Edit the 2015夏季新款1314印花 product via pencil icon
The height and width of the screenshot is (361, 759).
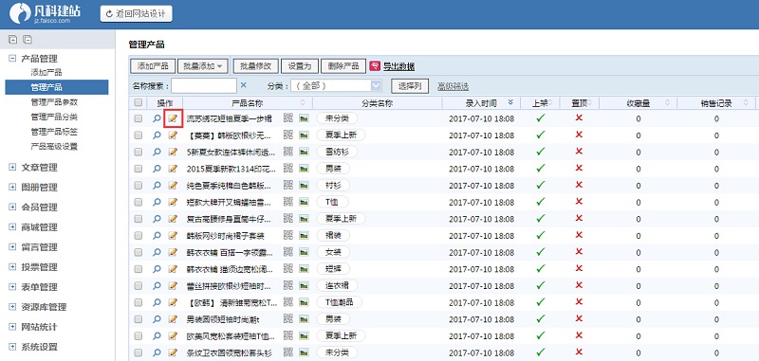[x=173, y=169]
